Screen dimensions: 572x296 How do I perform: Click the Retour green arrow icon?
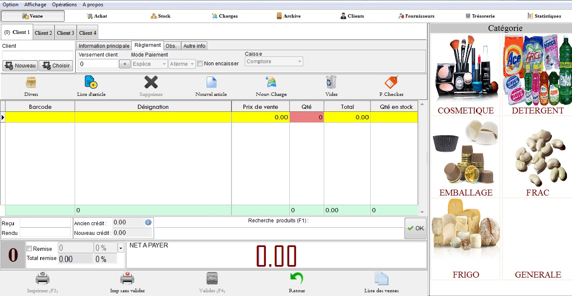click(x=296, y=279)
